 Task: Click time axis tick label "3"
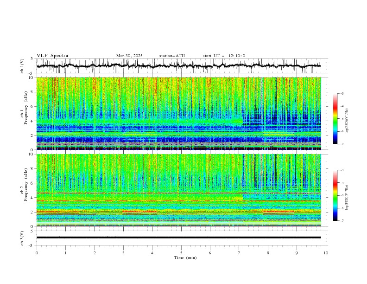point(123,253)
